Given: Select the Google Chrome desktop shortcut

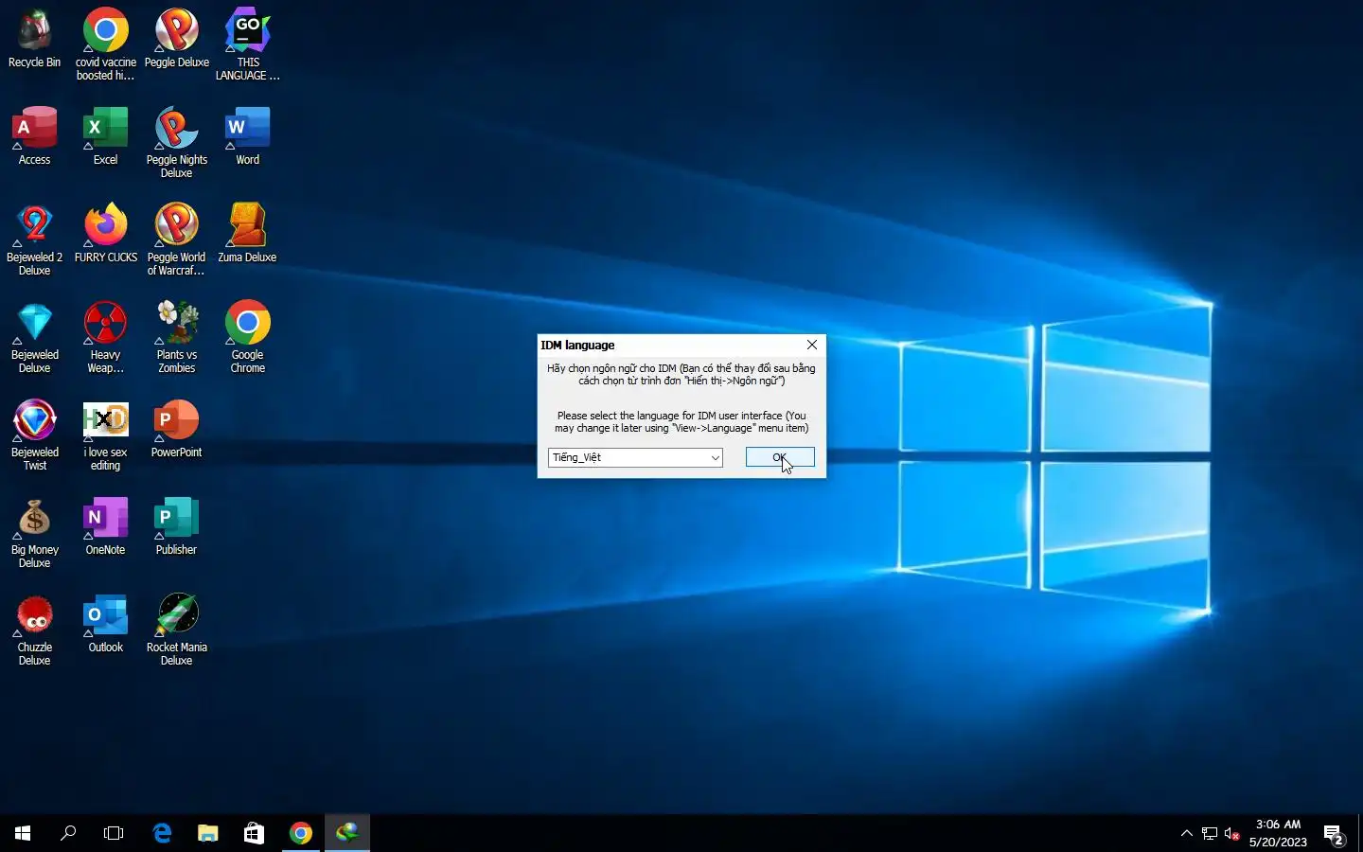Looking at the screenshot, I should [248, 337].
